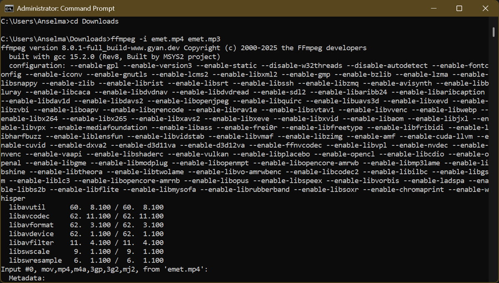Maximize the Command Prompt window
Image resolution: width=499 pixels, height=283 pixels.
click(x=459, y=8)
